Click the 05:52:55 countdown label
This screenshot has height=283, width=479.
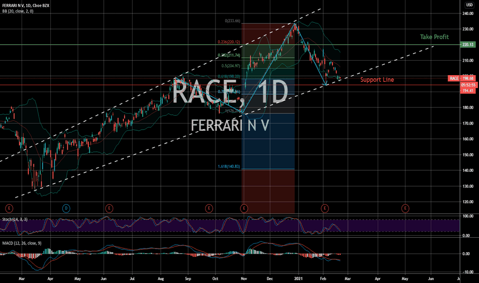(468, 85)
